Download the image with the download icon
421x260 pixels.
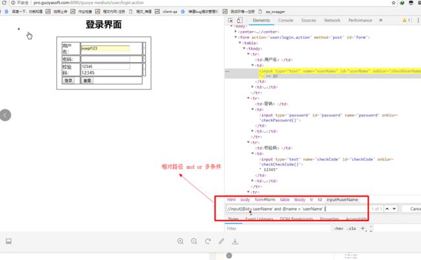(235, 241)
